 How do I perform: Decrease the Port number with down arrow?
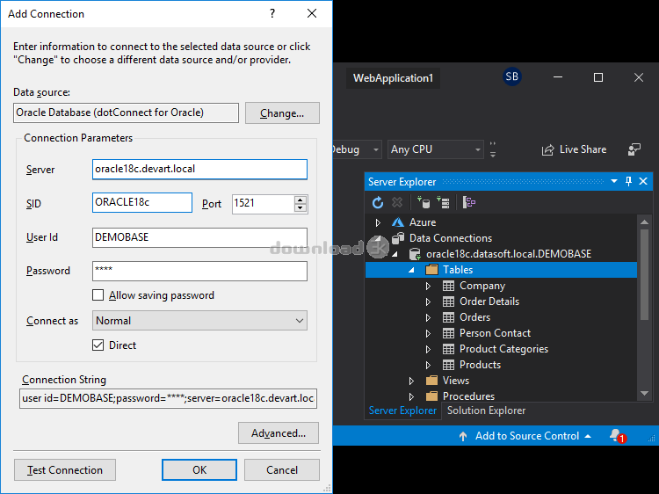[301, 207]
